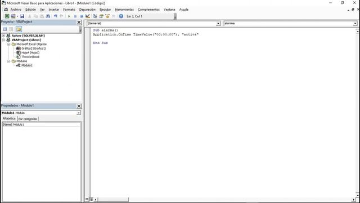
Task: Click the horizontal scrollbar left arrow
Action: pyautogui.click(x=96, y=199)
